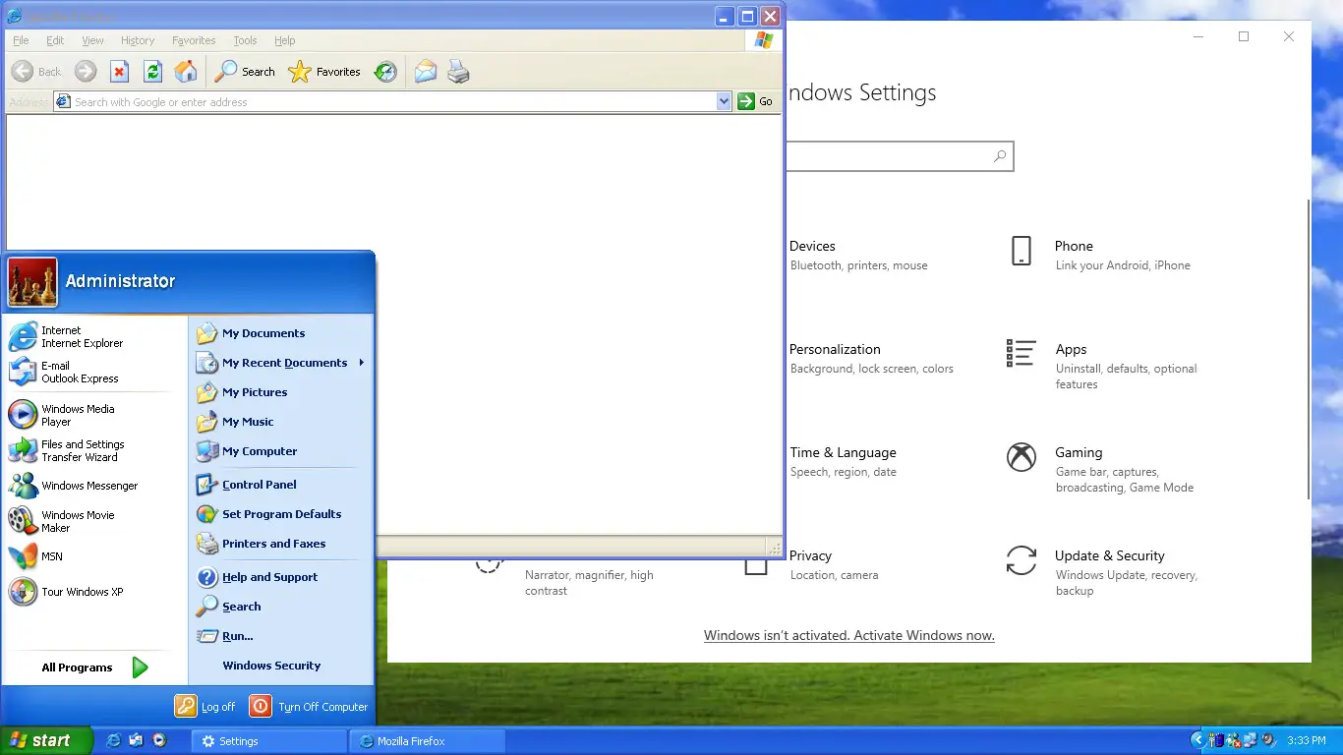This screenshot has width=1343, height=755.
Task: Start Tour Windows XP
Action: [x=92, y=592]
